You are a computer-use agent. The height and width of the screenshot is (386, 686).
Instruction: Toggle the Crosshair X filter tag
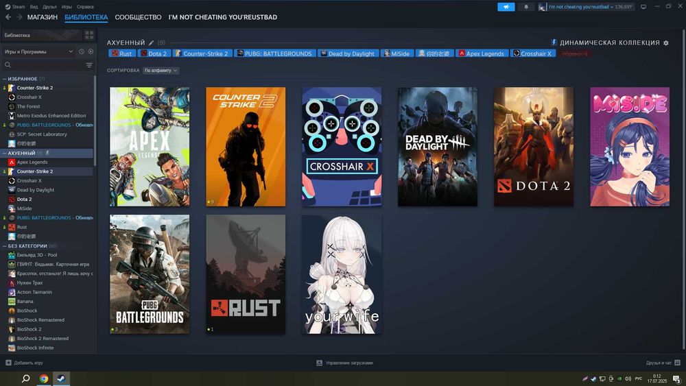[533, 53]
